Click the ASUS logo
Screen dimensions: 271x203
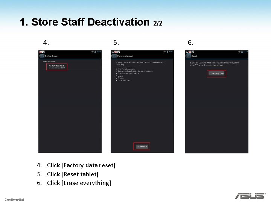pos(250,196)
